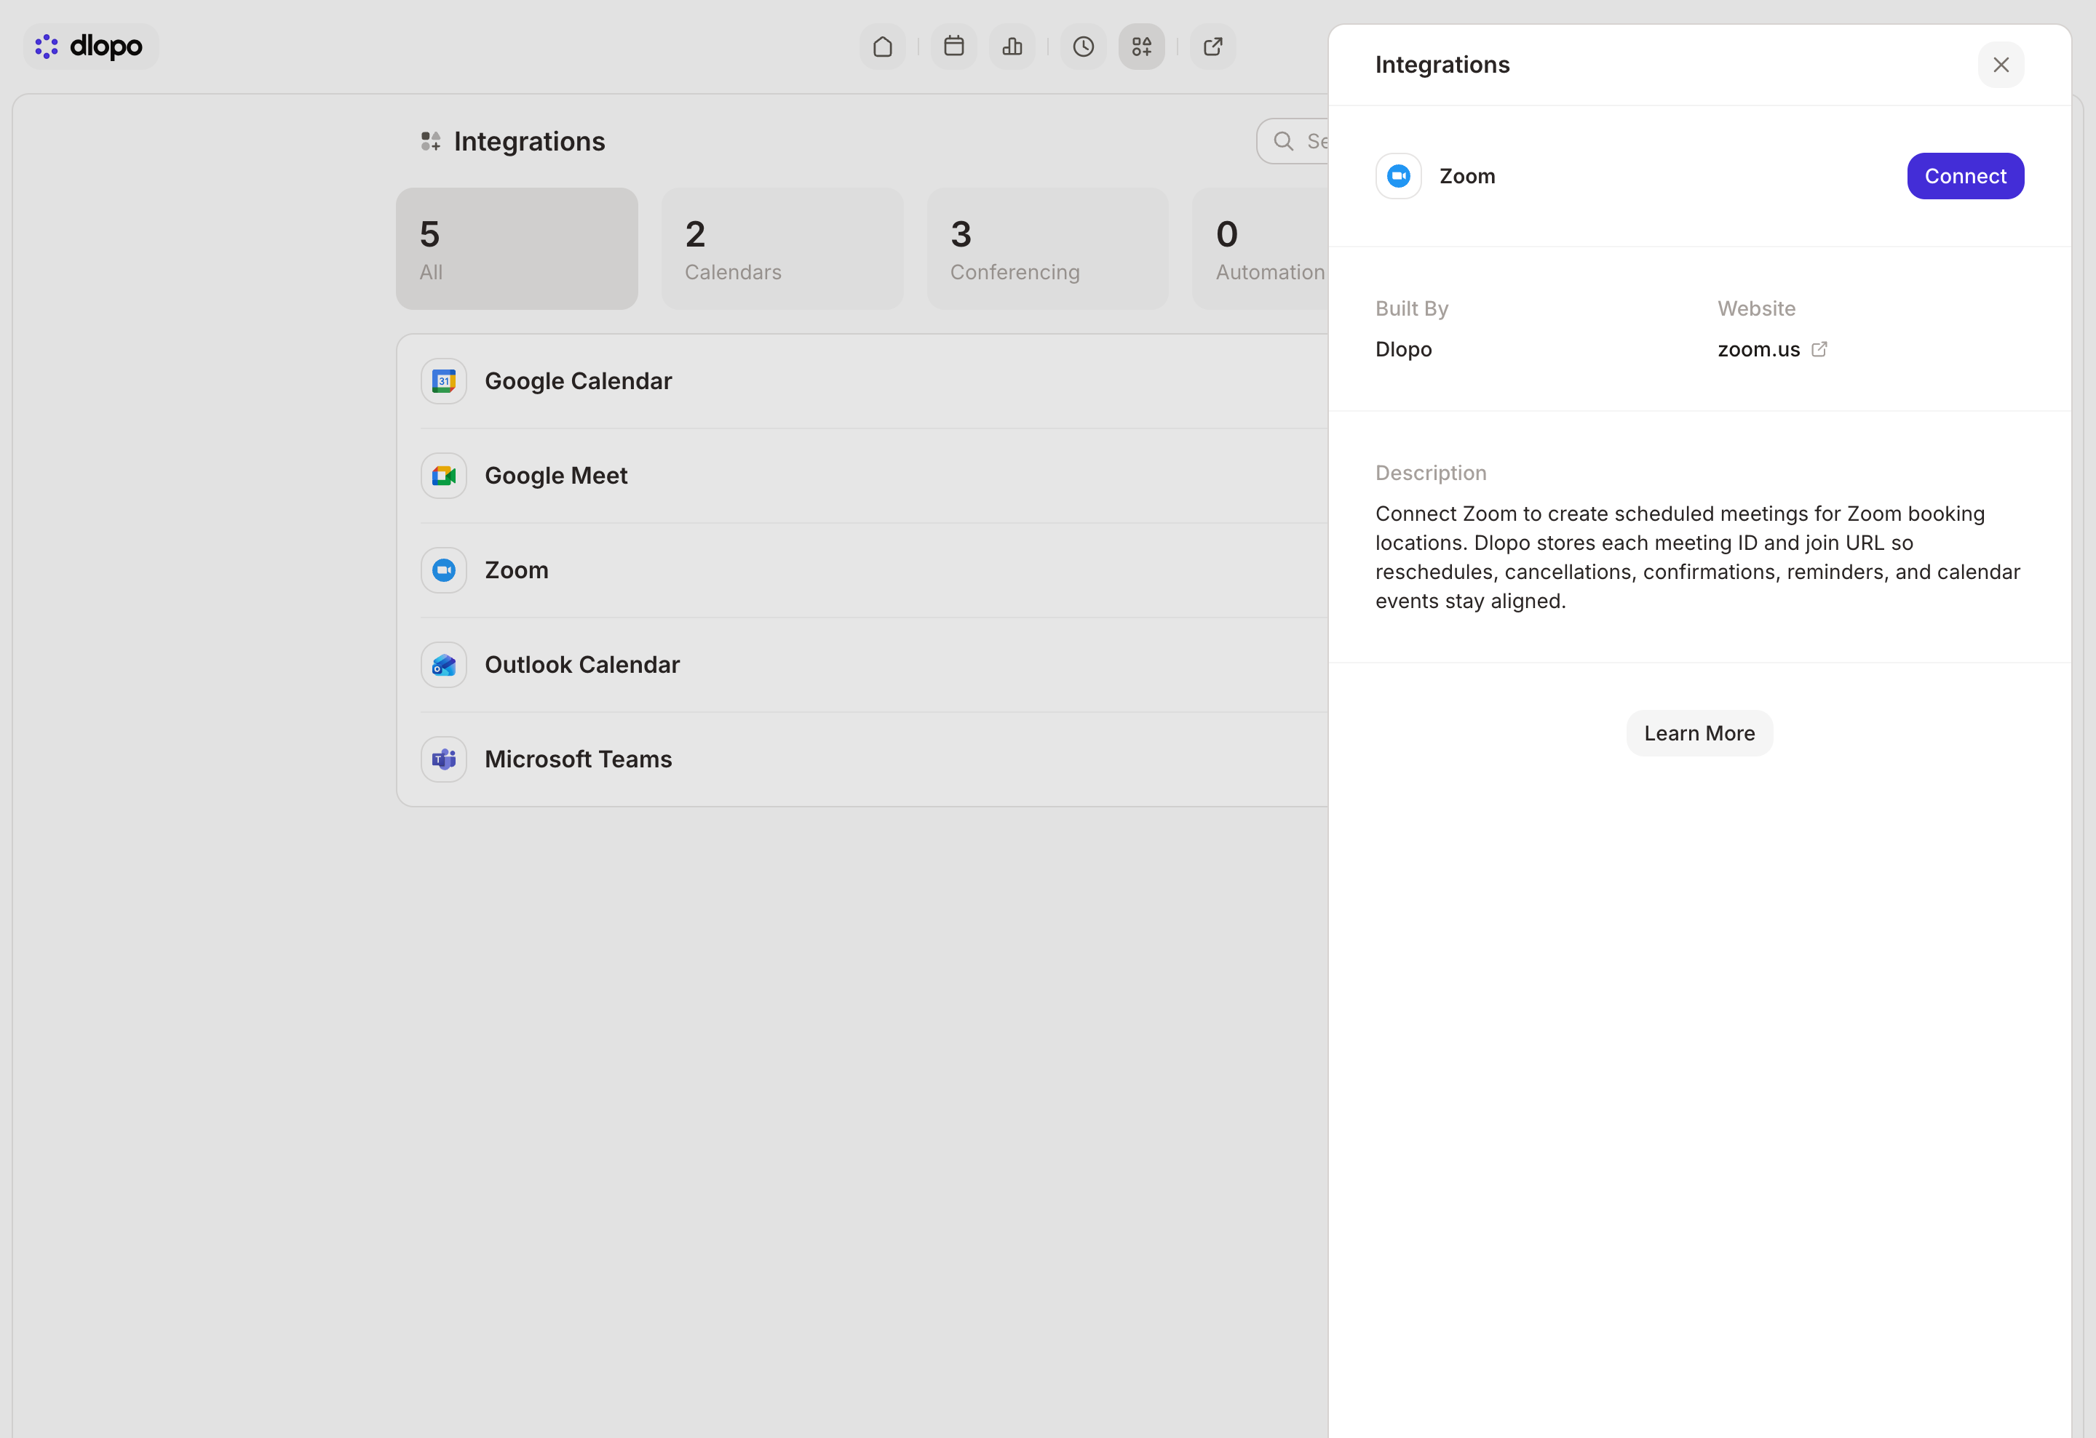Click the Zoom icon in the list

click(444, 571)
